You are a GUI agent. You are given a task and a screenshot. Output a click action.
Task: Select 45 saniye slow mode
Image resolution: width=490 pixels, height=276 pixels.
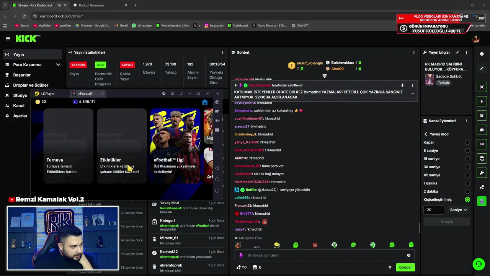467,175
